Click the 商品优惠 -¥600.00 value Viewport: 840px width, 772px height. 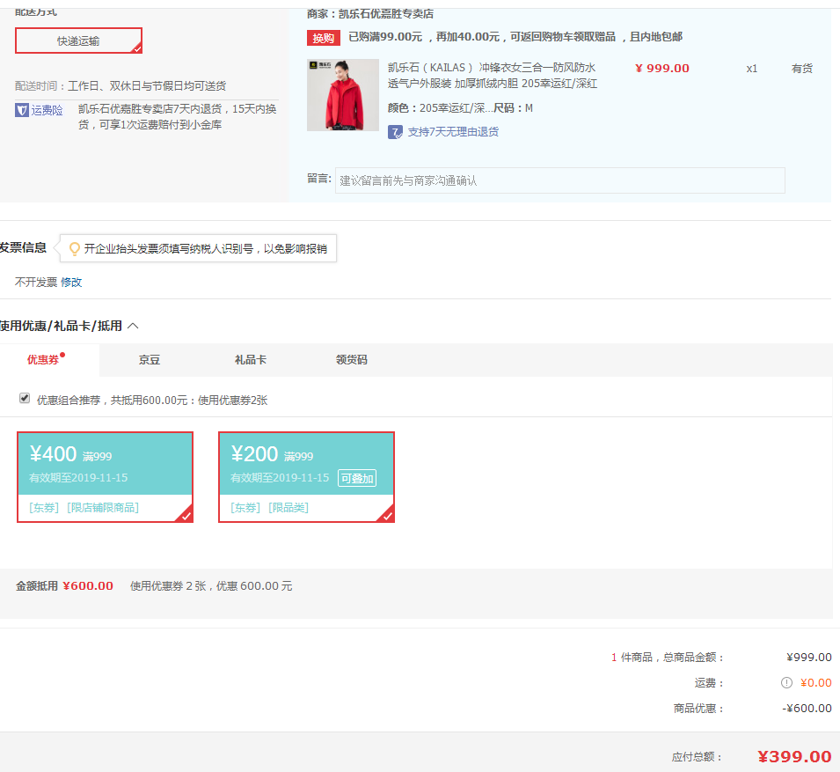pyautogui.click(x=807, y=709)
